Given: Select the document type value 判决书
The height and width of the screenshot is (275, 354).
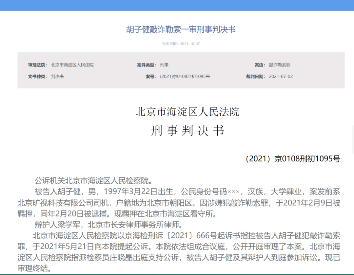Looking at the screenshot, I should [57, 76].
